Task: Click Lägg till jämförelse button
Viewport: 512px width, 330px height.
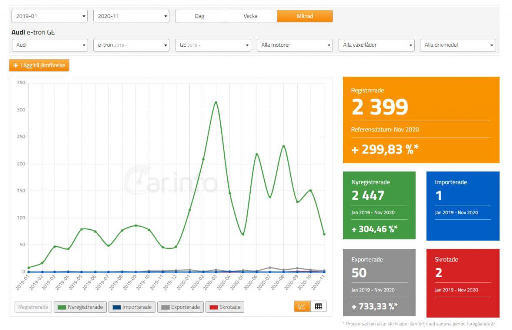Action: click(39, 65)
